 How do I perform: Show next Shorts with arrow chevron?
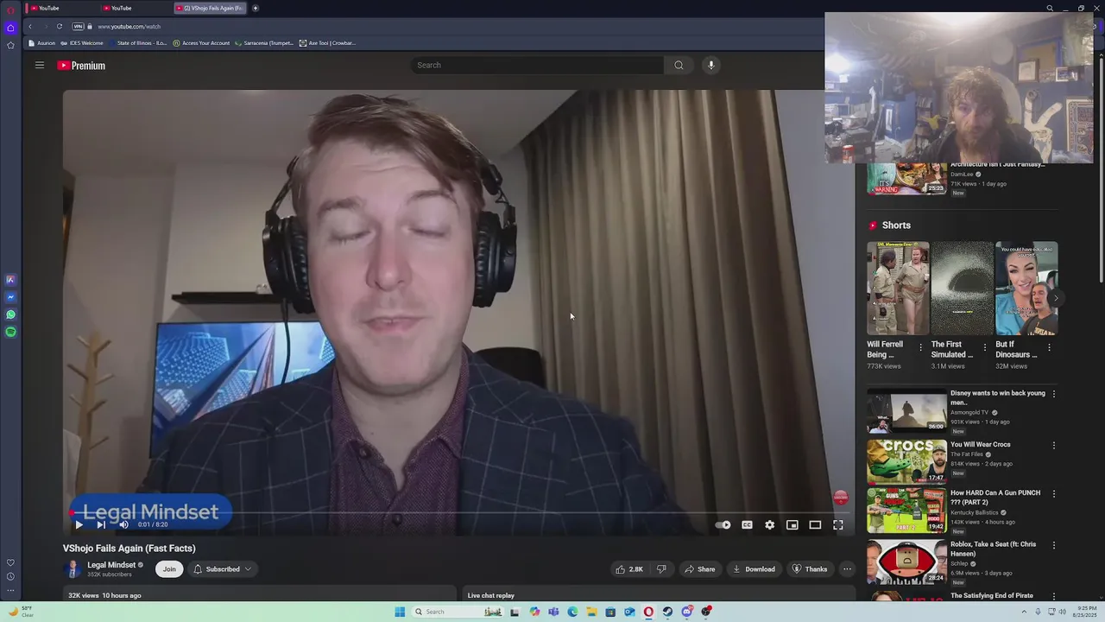click(1055, 298)
